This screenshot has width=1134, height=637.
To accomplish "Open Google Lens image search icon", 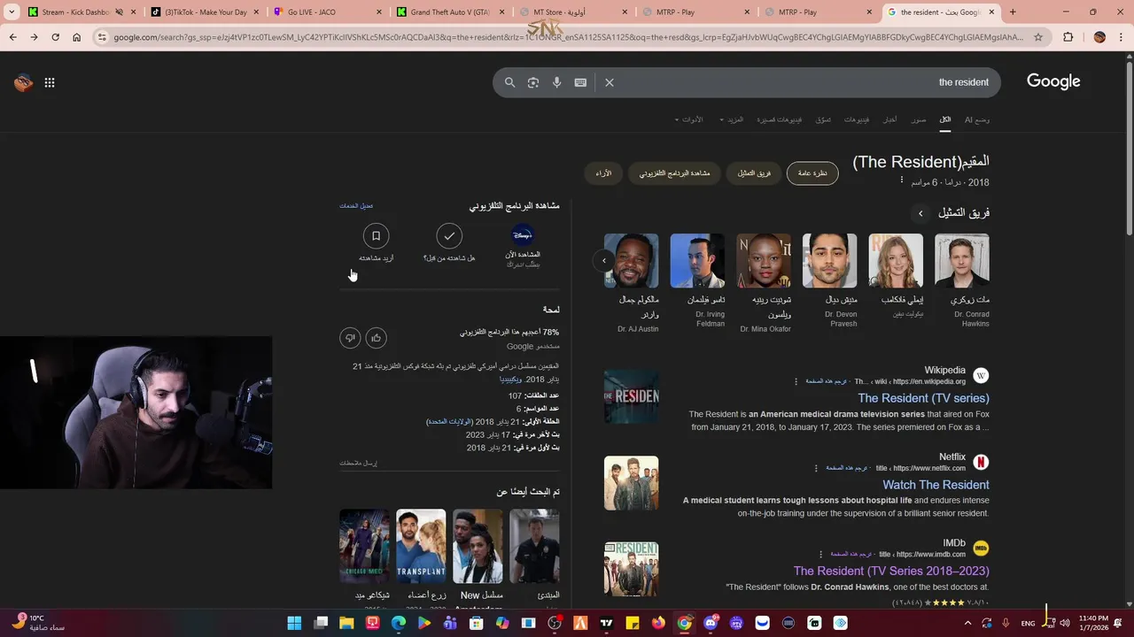I will pos(533,82).
